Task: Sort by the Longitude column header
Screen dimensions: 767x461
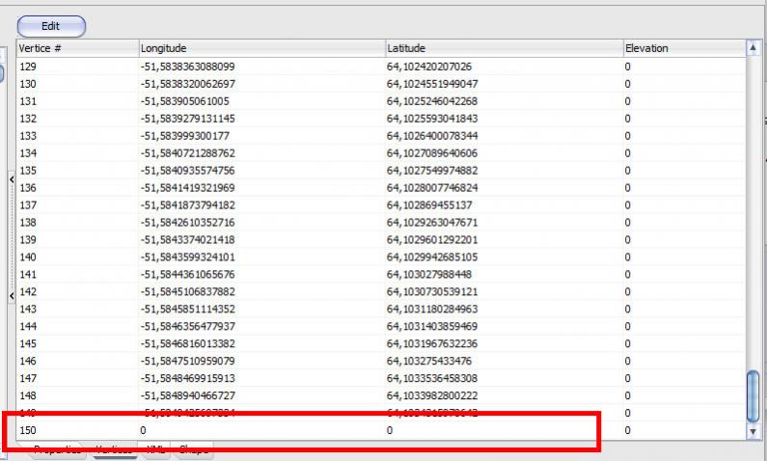Action: point(260,47)
